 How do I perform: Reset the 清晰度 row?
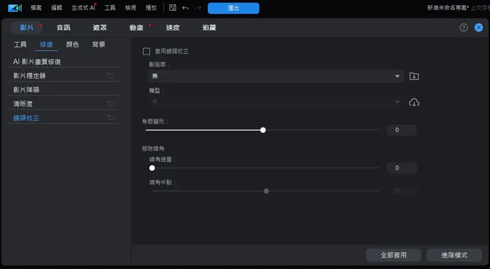(x=111, y=103)
